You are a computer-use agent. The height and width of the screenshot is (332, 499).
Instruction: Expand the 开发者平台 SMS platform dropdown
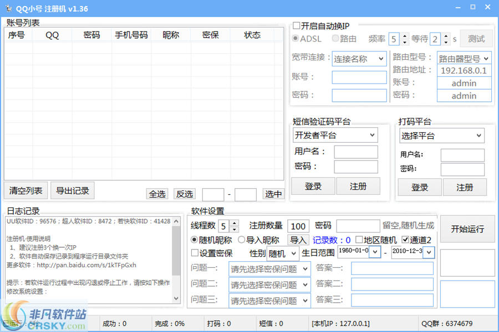click(335, 136)
